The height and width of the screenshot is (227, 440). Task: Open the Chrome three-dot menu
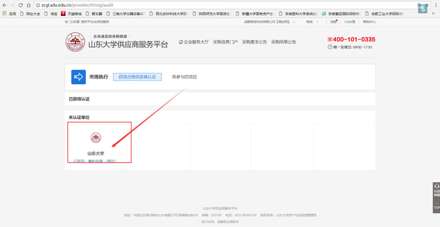coord(436,5)
